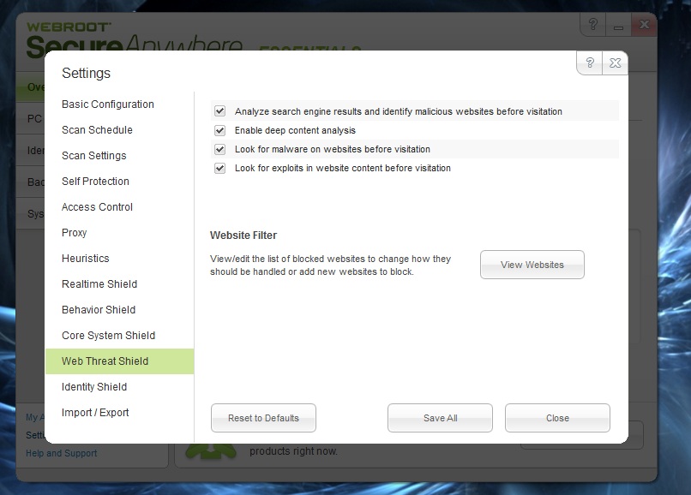Open main Webroot window help icon
Screen dimensions: 691x495
[x=593, y=24]
